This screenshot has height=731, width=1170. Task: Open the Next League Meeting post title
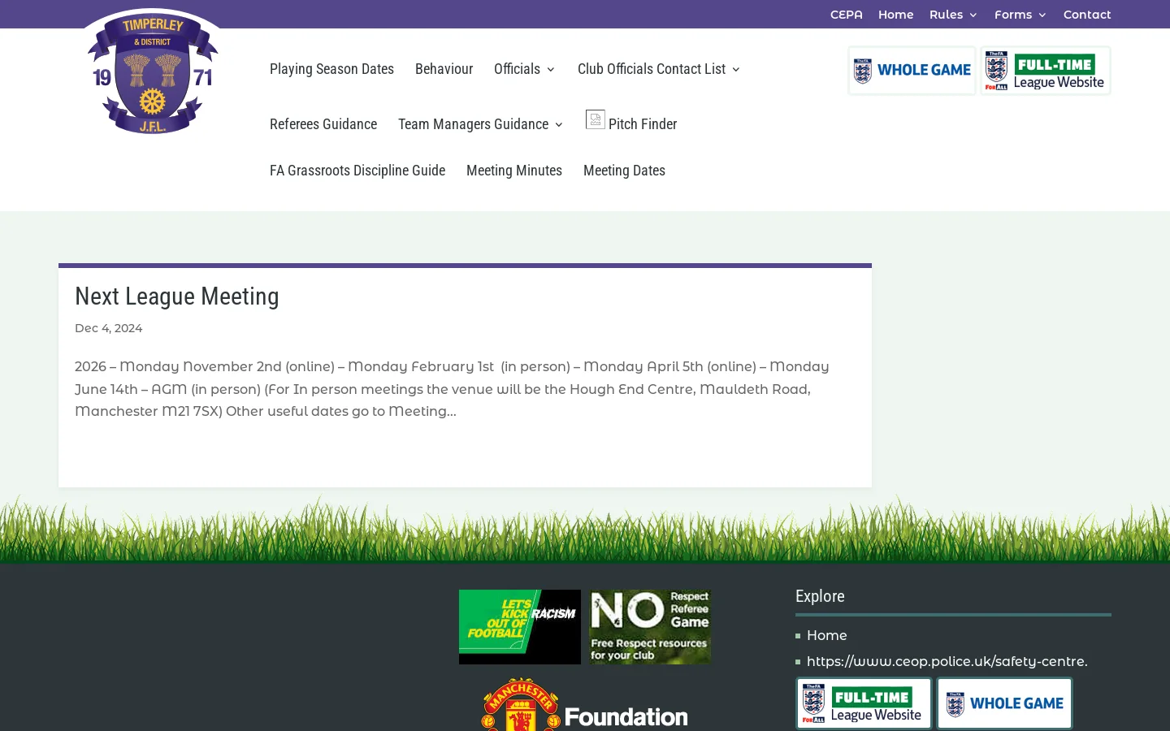point(177,296)
